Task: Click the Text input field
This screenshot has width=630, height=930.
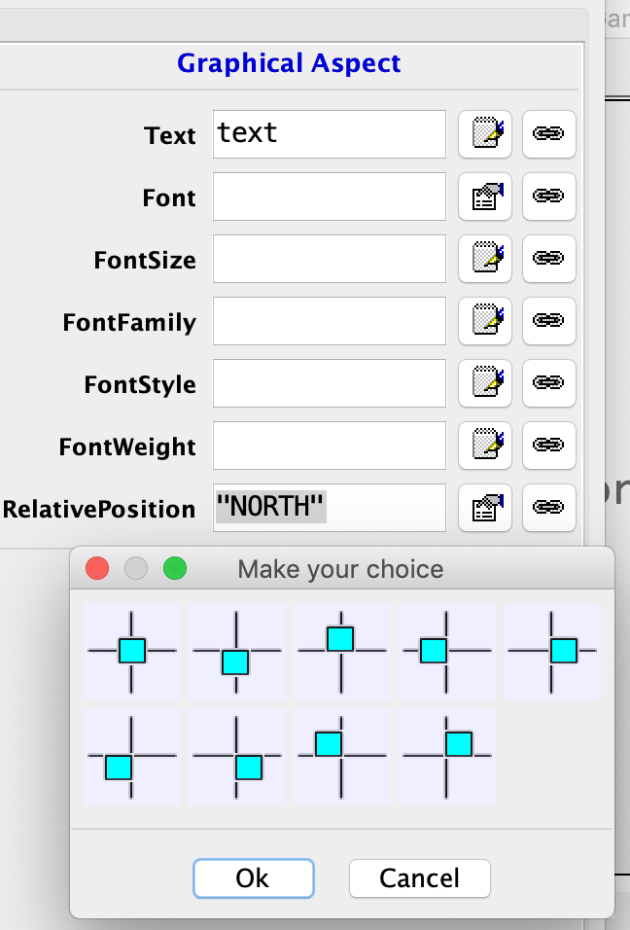Action: pos(329,134)
